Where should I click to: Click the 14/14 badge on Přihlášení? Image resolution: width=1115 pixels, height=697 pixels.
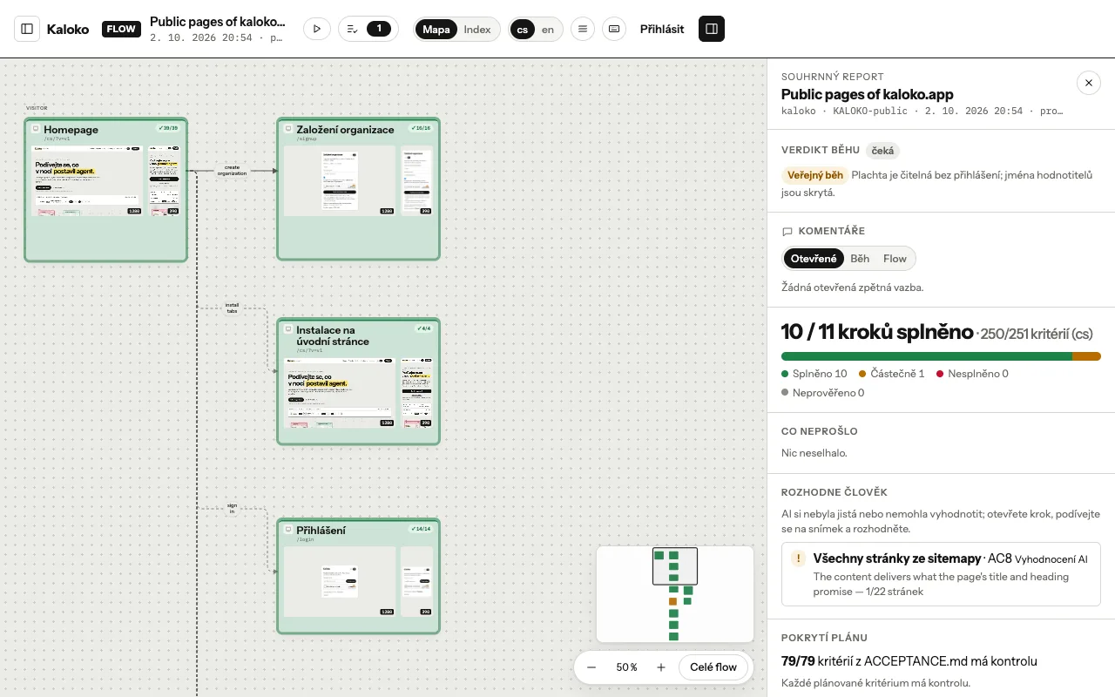pos(421,529)
